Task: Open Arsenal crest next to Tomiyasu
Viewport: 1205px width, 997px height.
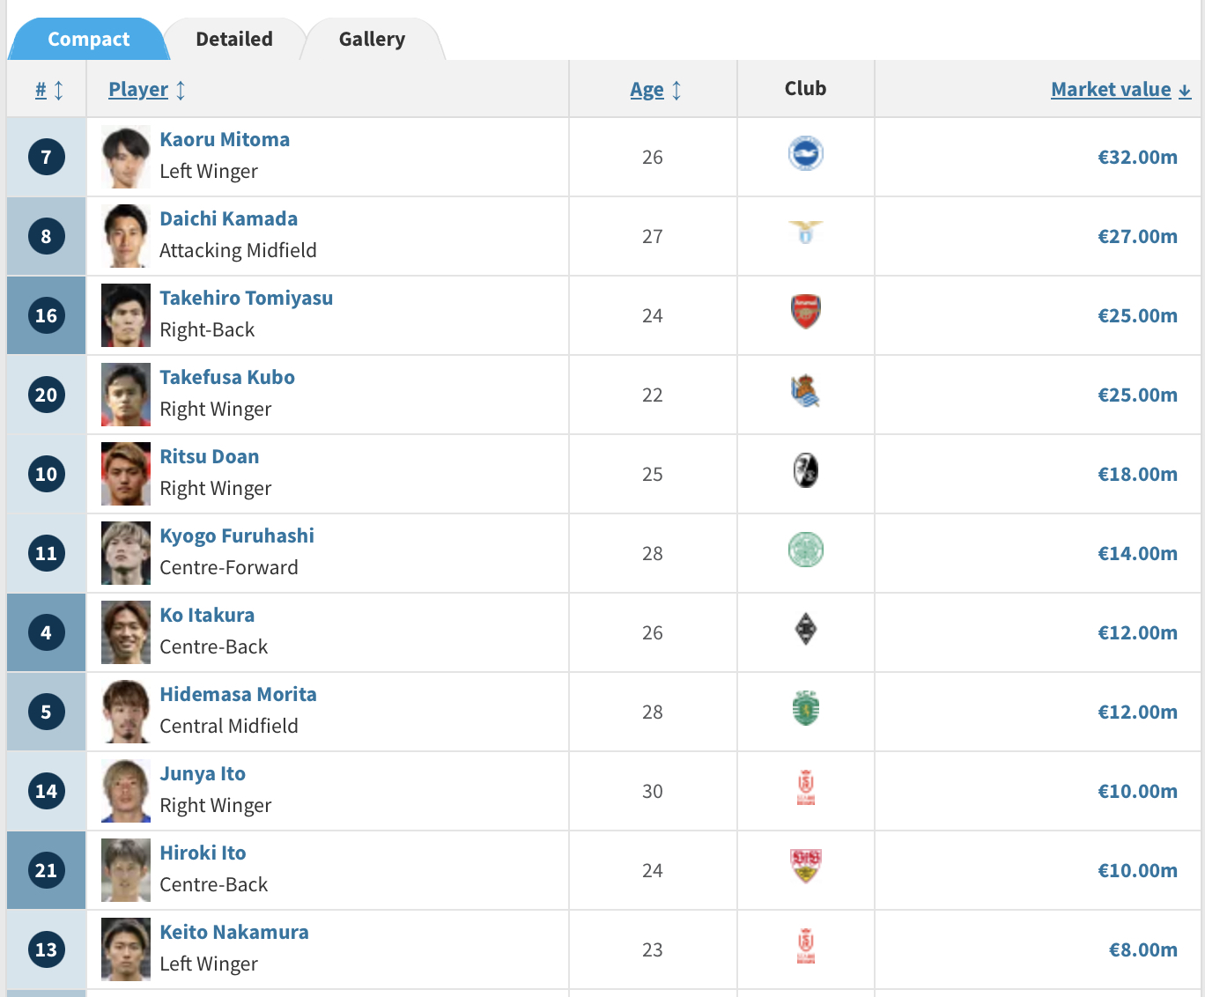Action: [x=805, y=312]
